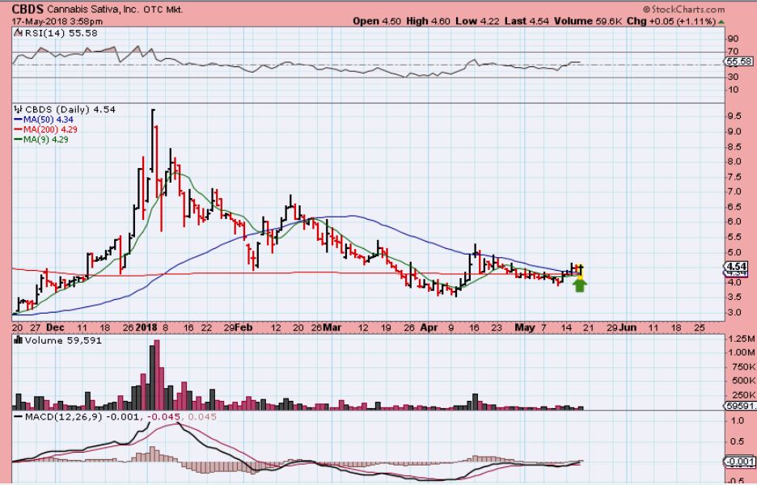Viewport: 757px width, 485px height.
Task: Click the RSI(14) panel legend icon
Action: (19, 33)
